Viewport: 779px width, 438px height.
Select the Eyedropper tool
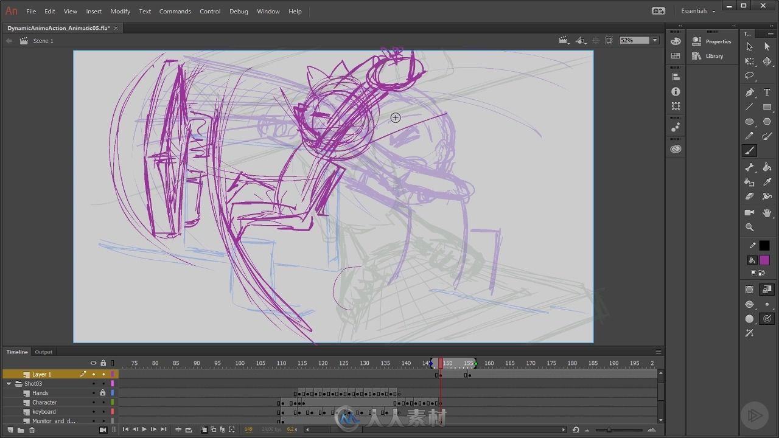coord(767,182)
